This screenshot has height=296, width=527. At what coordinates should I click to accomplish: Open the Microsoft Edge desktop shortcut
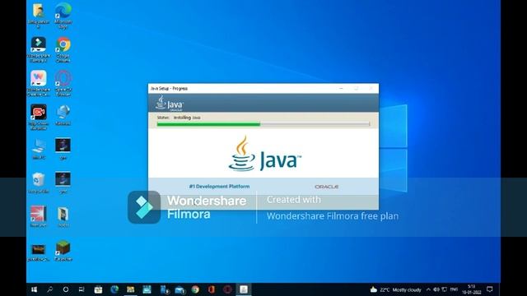pyautogui.click(x=63, y=15)
